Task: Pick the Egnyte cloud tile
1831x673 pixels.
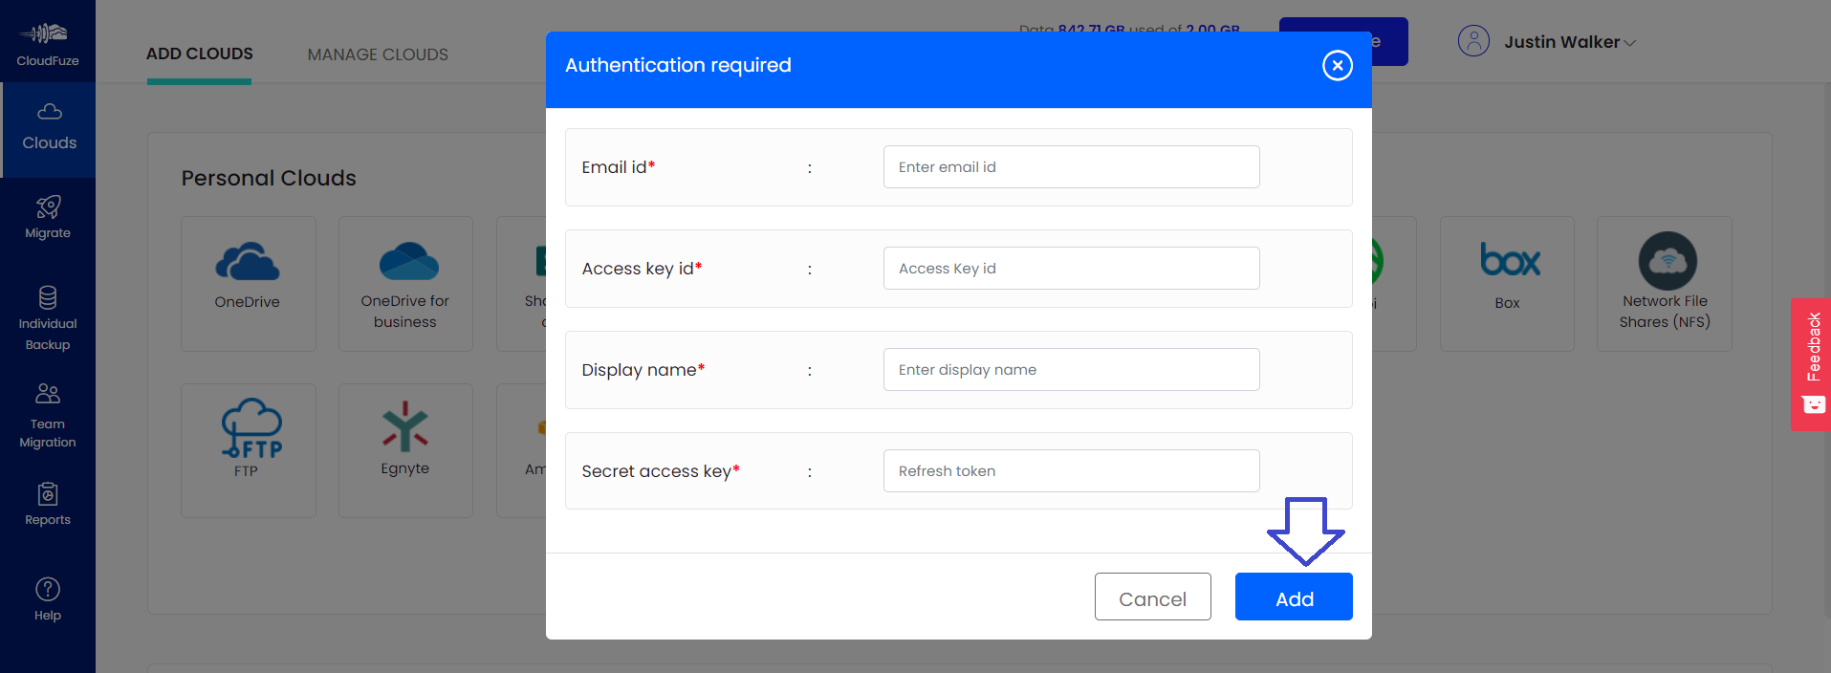Action: coord(405,449)
